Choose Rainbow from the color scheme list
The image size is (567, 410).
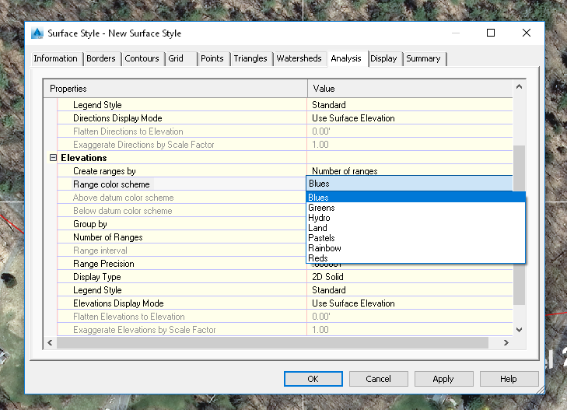click(x=415, y=248)
